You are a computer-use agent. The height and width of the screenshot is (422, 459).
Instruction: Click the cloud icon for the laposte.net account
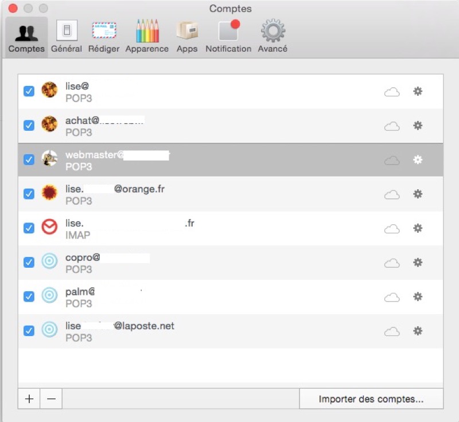pyautogui.click(x=392, y=331)
